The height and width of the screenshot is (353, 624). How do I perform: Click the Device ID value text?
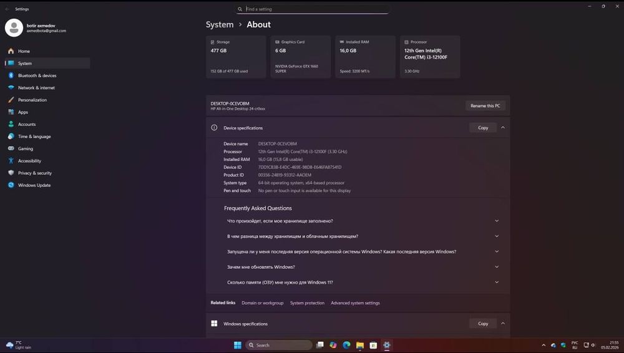point(300,167)
